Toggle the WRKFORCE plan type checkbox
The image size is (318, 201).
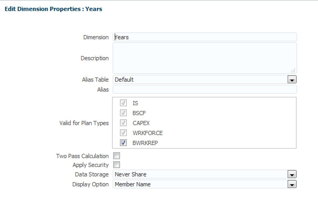(x=123, y=133)
